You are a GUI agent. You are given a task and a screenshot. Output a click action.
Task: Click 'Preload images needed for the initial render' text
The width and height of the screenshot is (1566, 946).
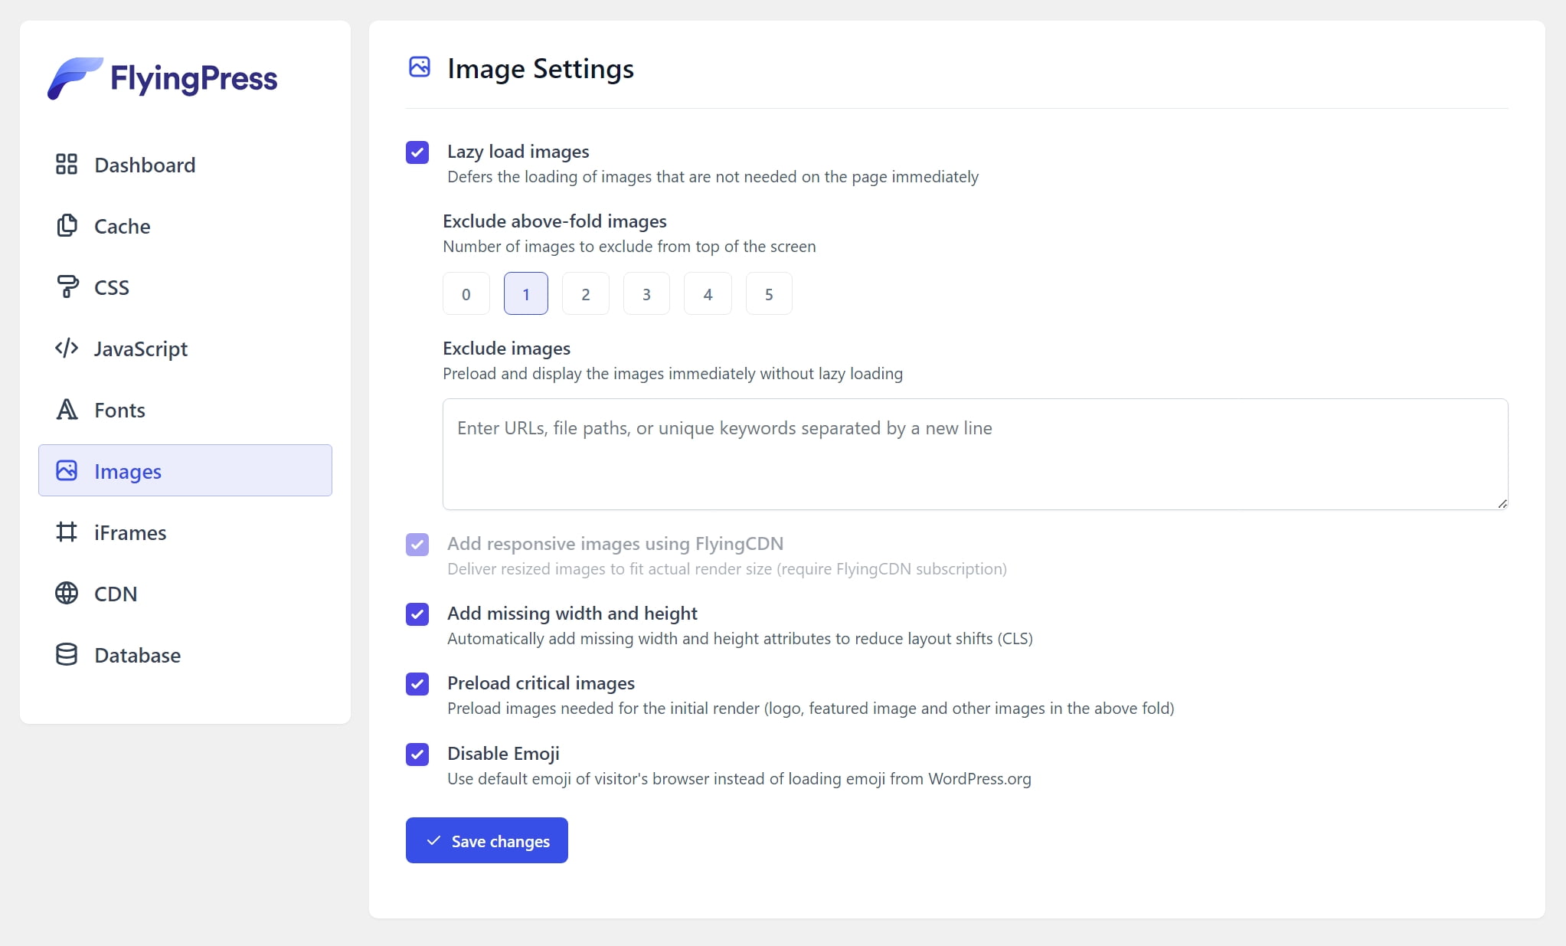pyautogui.click(x=810, y=709)
